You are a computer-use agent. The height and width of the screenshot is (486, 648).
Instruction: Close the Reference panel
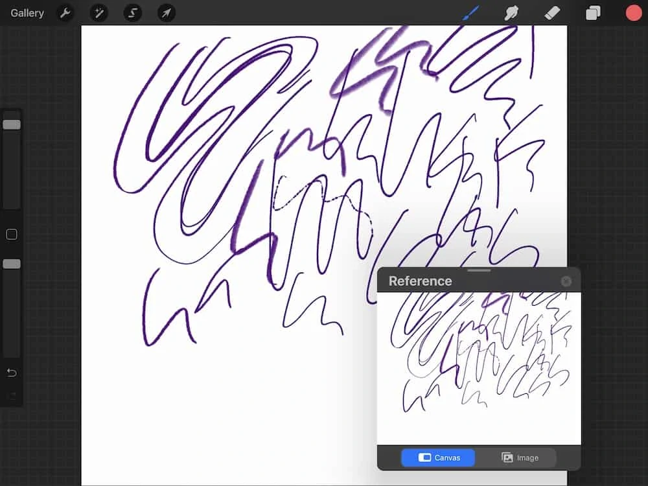click(566, 281)
